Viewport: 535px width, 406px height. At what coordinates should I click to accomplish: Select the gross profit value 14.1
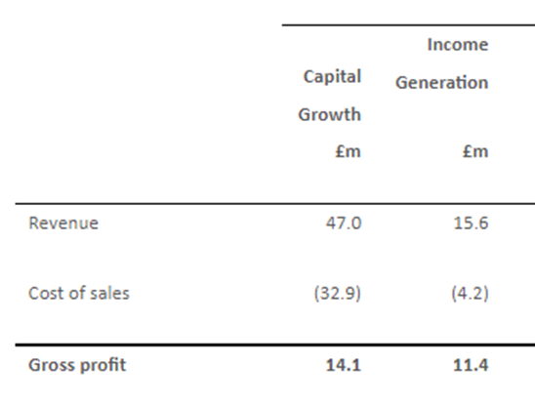[x=344, y=365]
